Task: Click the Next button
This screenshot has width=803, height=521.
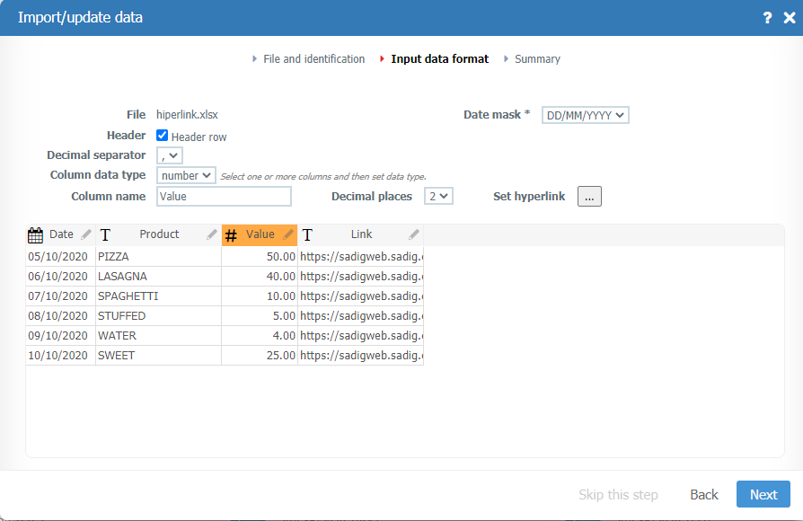Action: pos(763,494)
